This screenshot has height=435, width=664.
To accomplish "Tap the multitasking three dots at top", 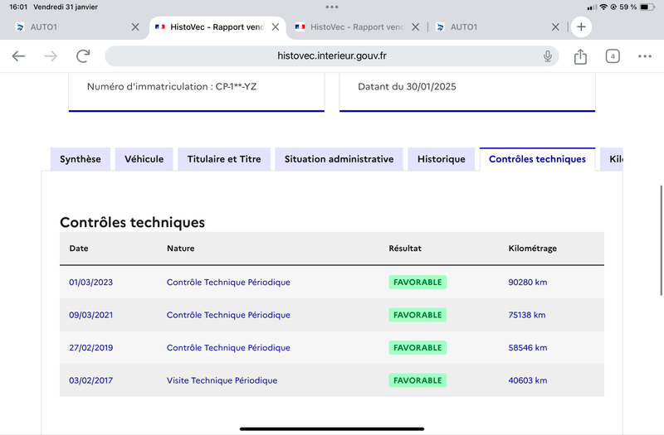I will pyautogui.click(x=332, y=7).
